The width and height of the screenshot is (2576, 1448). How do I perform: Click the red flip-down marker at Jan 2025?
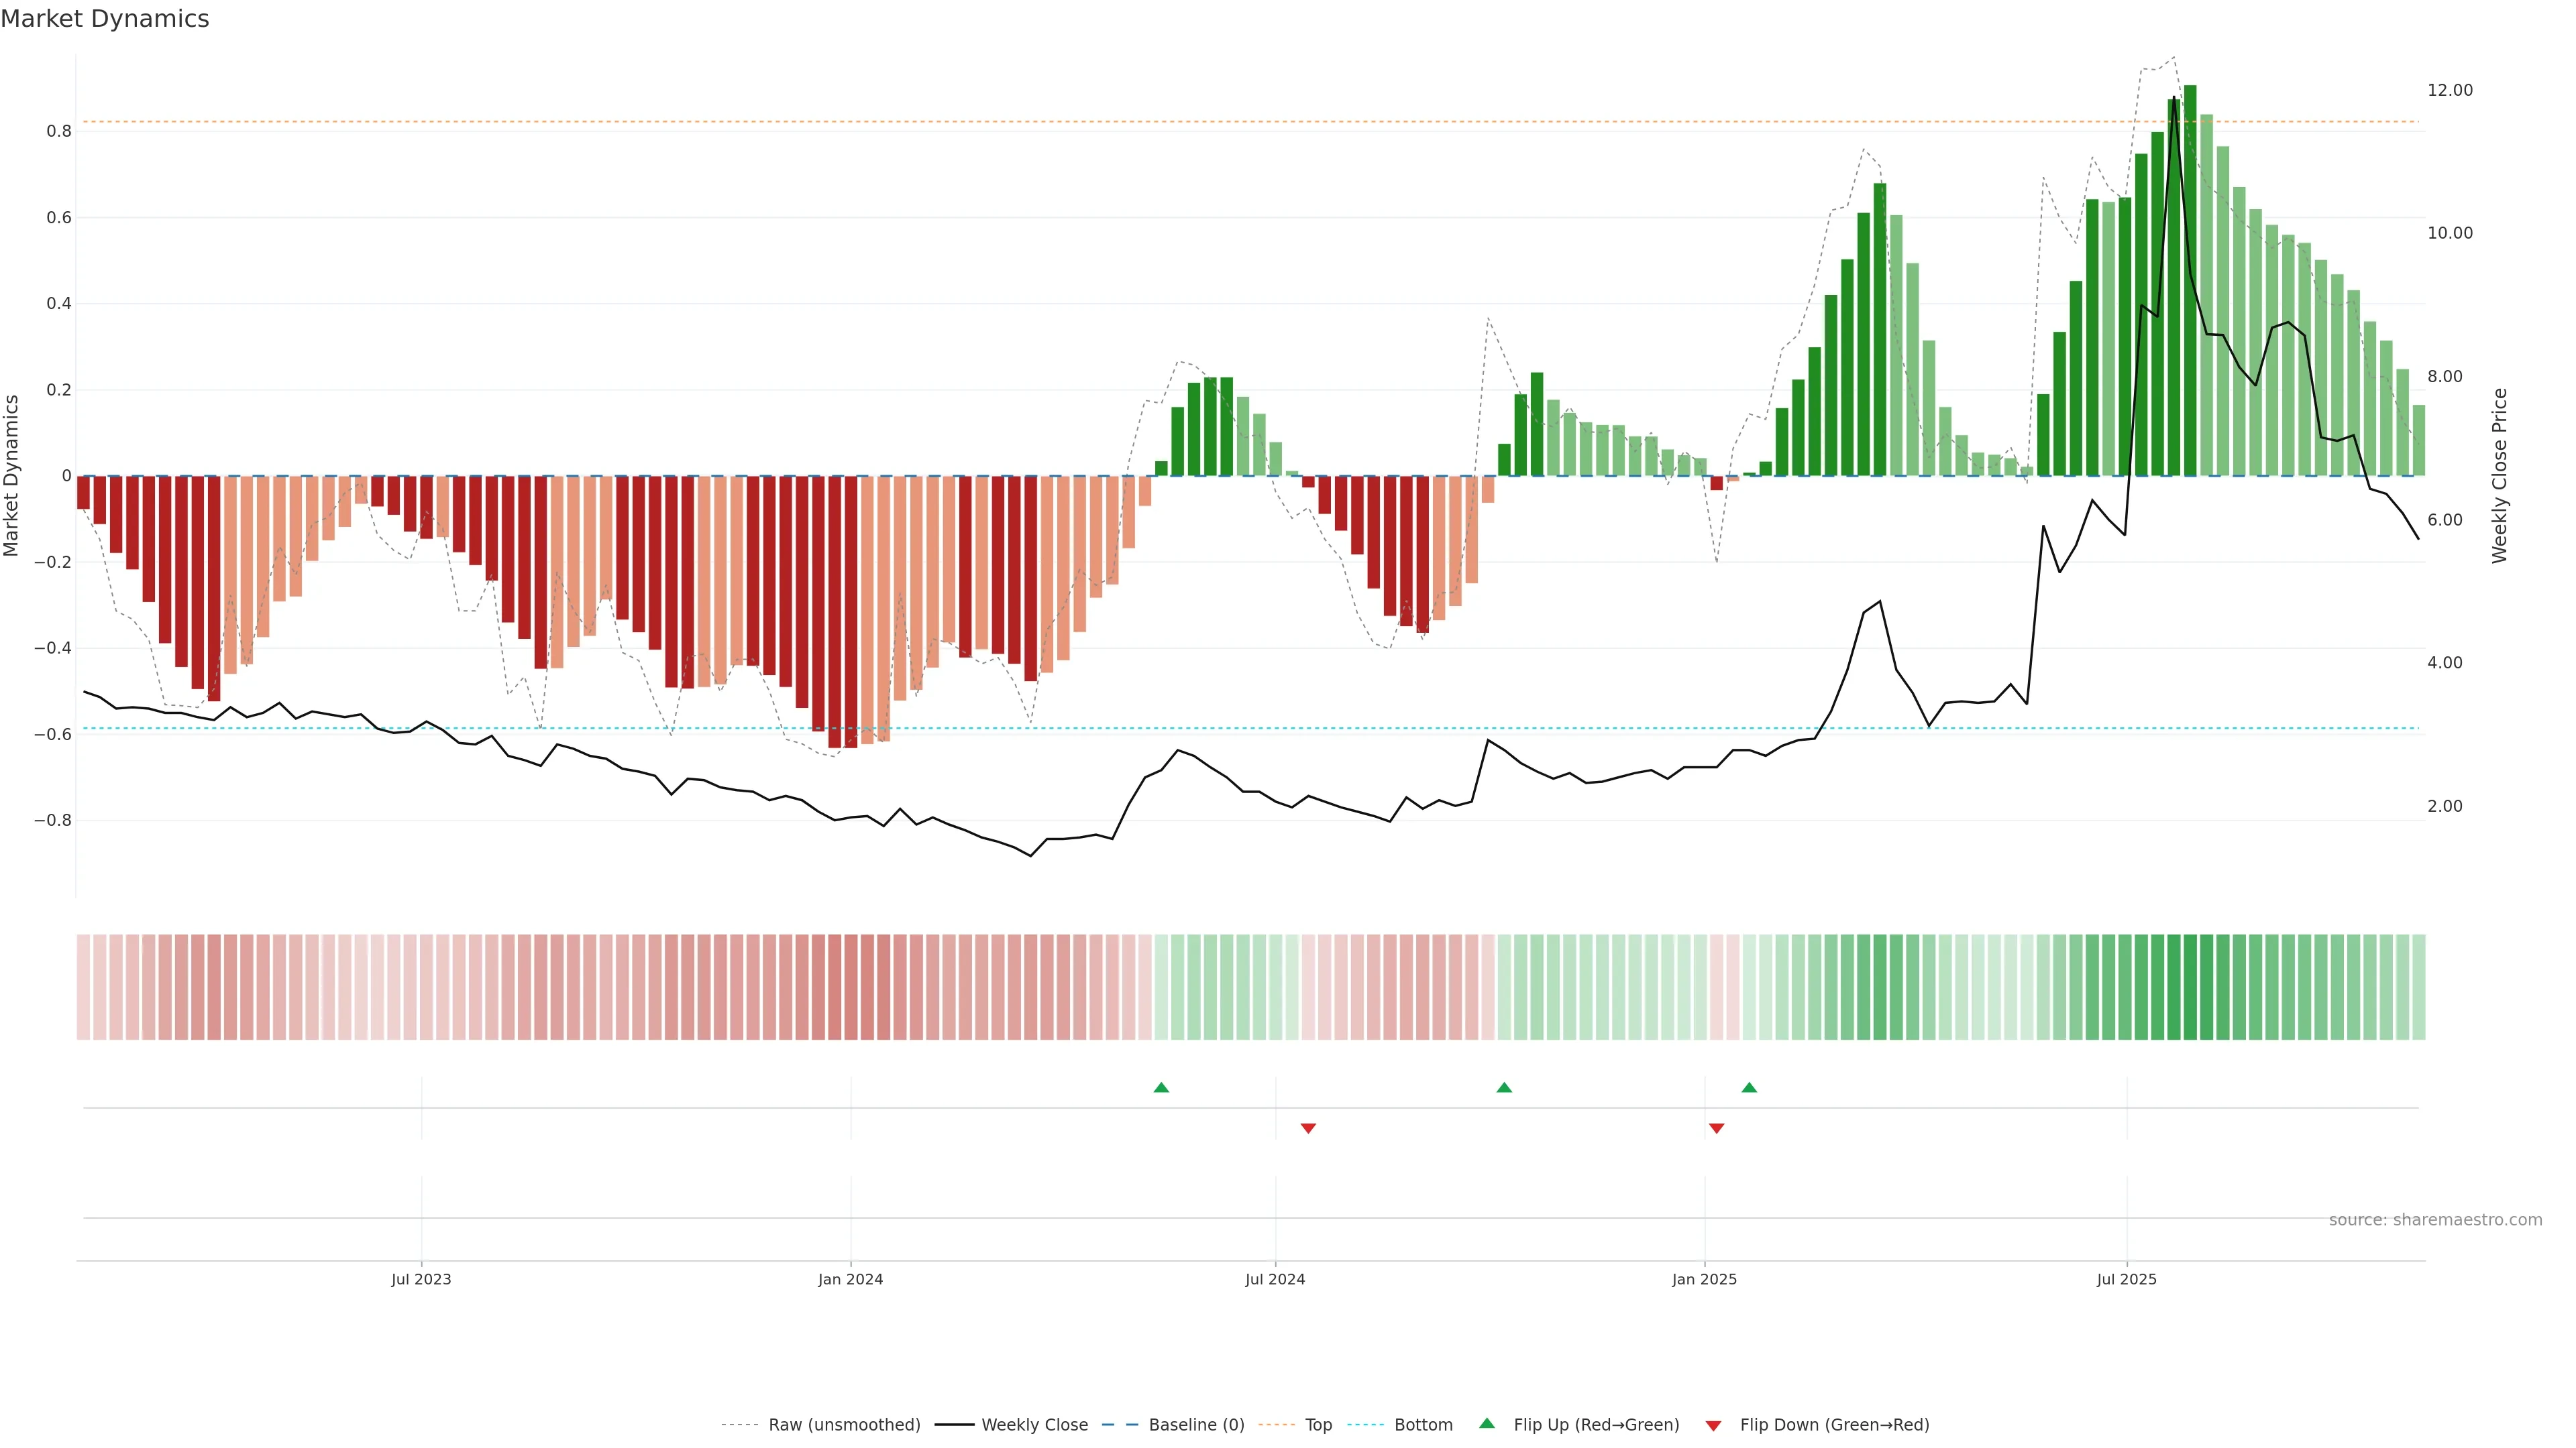click(x=1717, y=1128)
